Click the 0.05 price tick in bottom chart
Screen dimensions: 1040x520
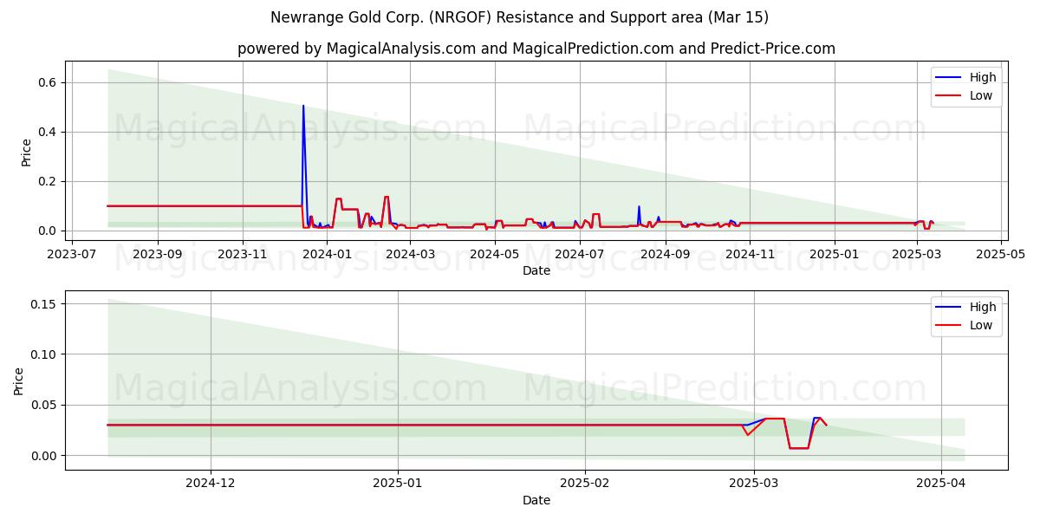pyautogui.click(x=44, y=406)
